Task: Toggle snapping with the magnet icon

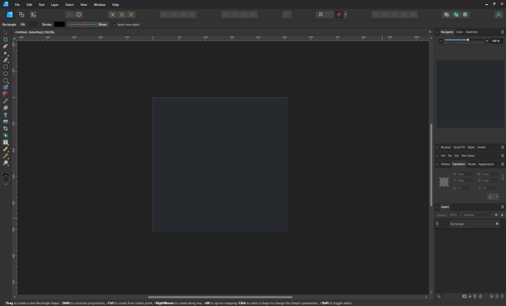Action: coord(339,15)
